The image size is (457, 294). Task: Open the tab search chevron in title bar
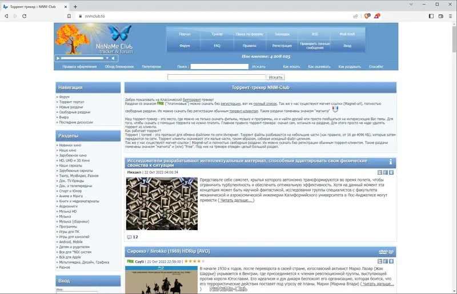[411, 5]
